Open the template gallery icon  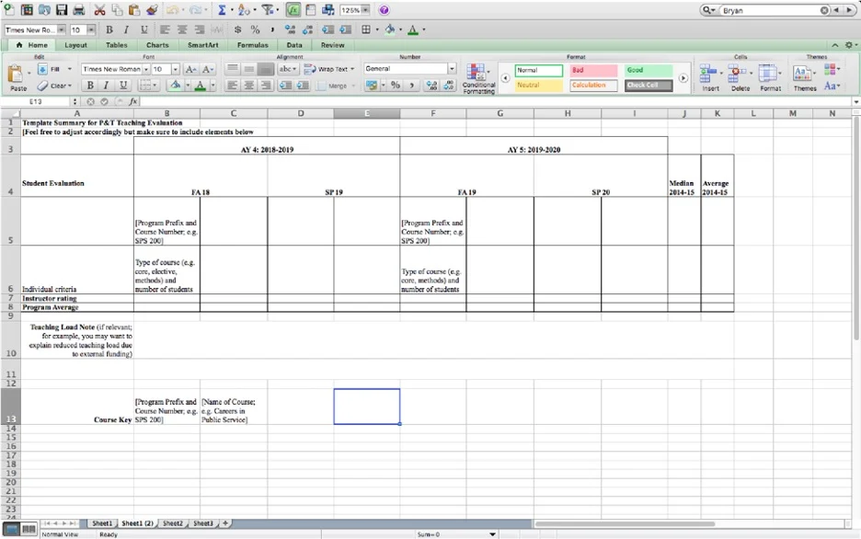tap(27, 10)
